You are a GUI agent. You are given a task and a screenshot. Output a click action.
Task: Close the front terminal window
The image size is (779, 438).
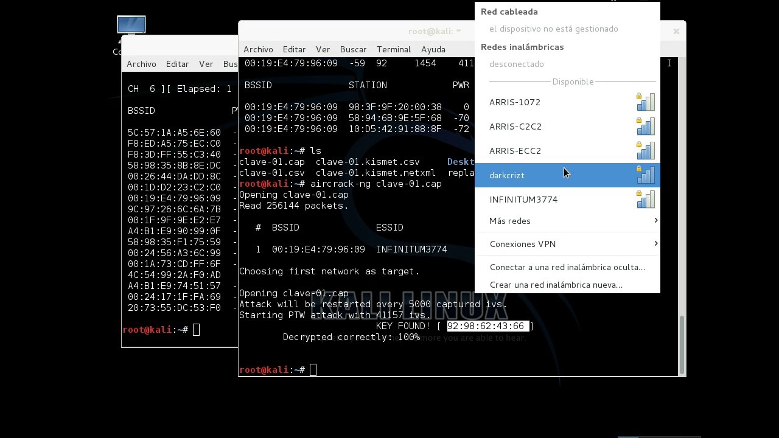(x=676, y=31)
